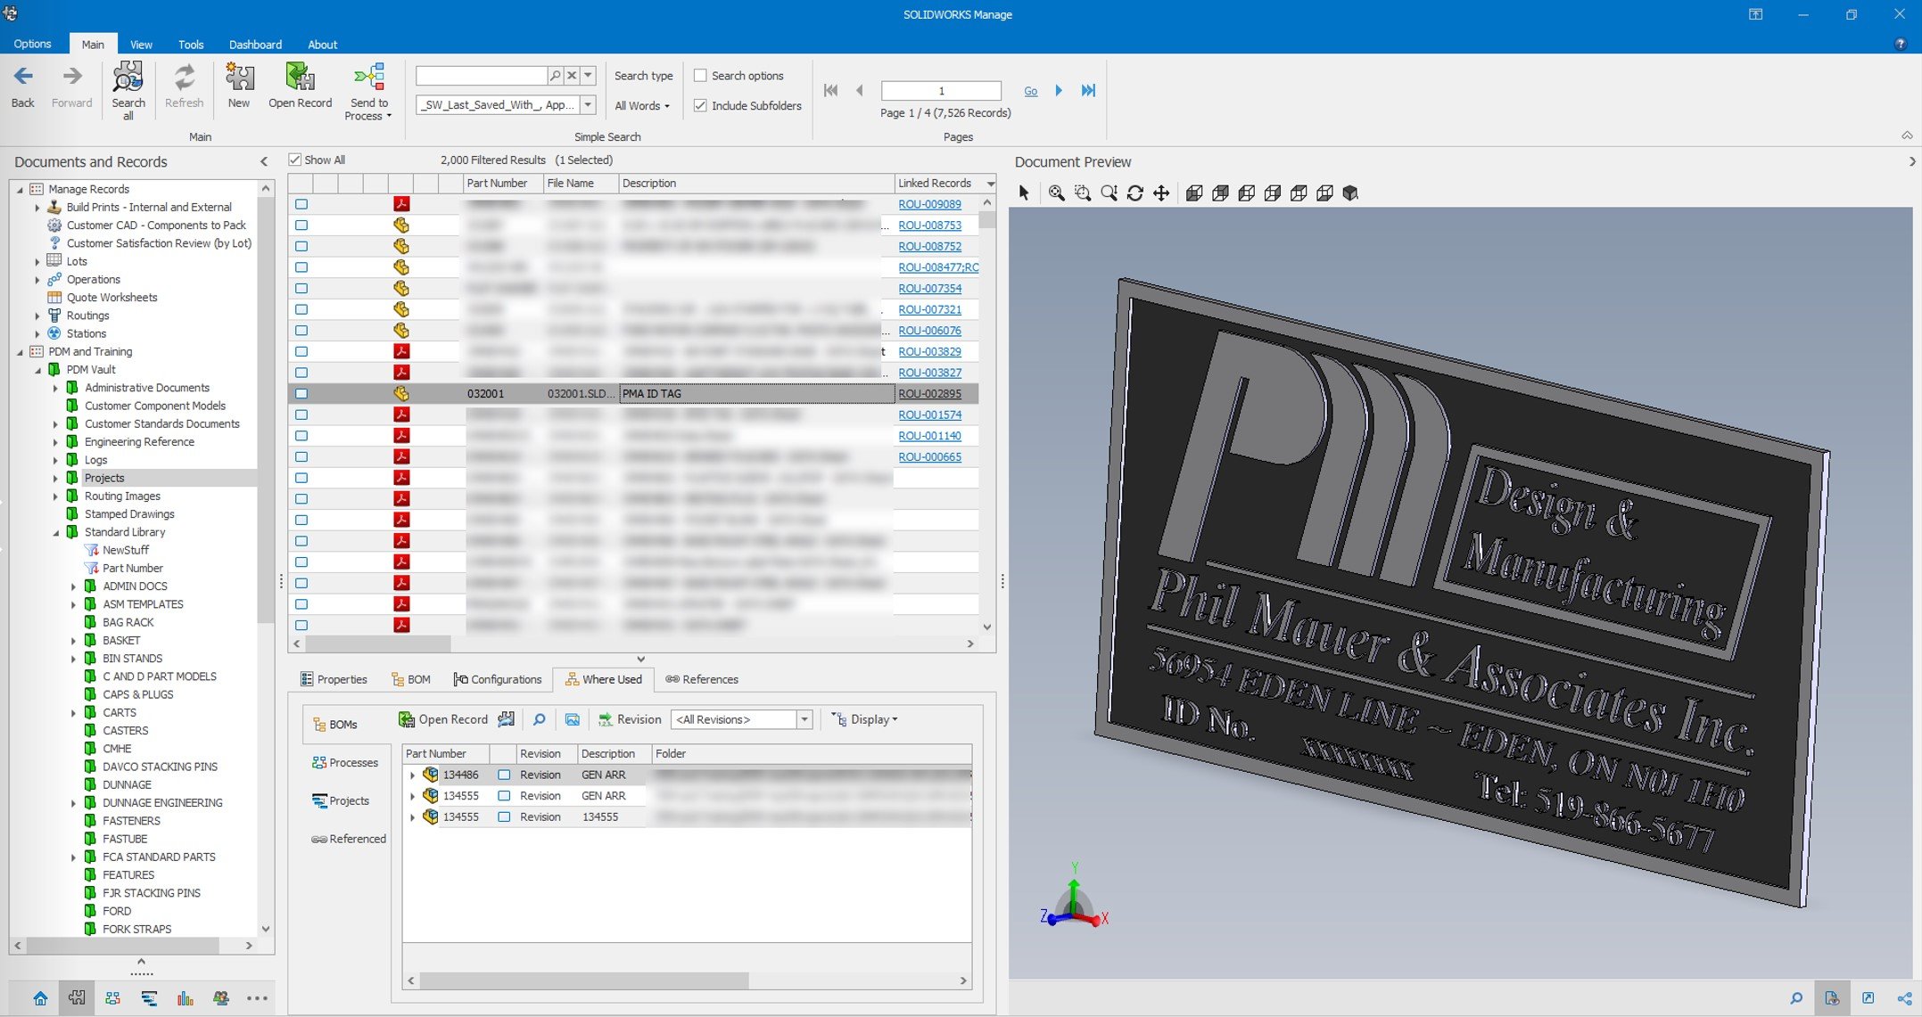Viewport: 1922px width, 1017px height.
Task: Click the Referenced button in Where Used
Action: 349,839
